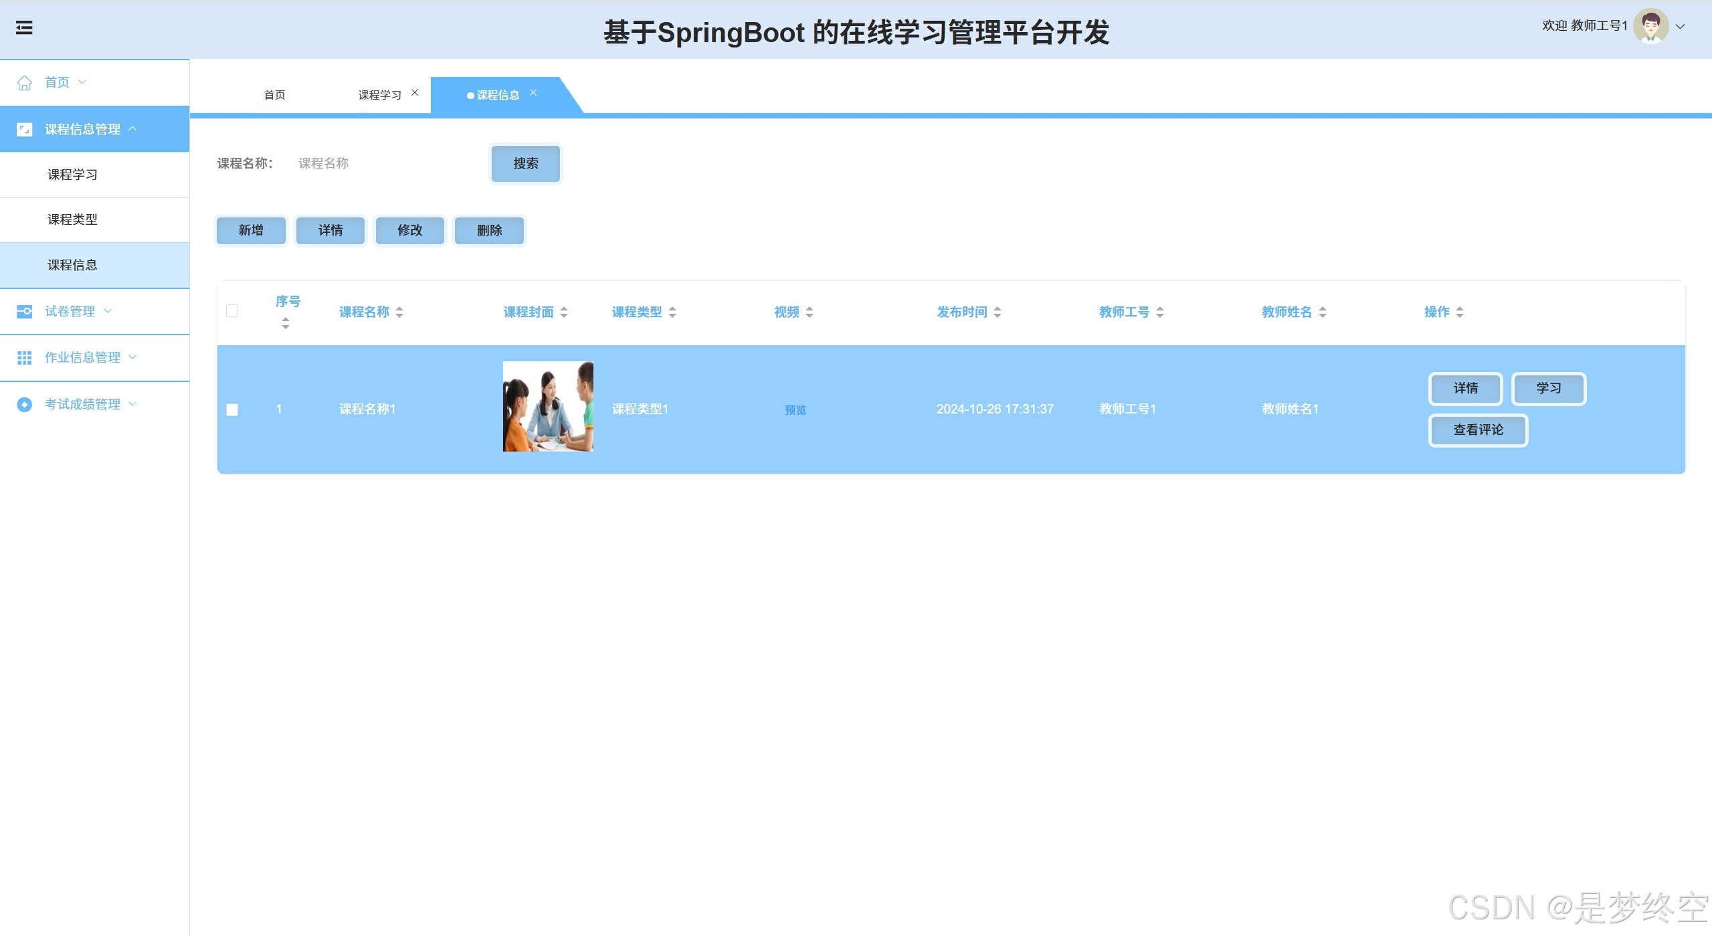The height and width of the screenshot is (936, 1712).
Task: Toggle the hamburger sidebar collapse icon
Action: coord(24,27)
